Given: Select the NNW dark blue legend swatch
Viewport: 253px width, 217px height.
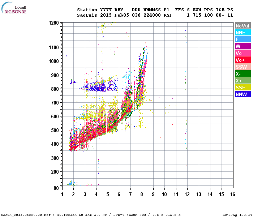Looking at the screenshot, I should (243, 94).
